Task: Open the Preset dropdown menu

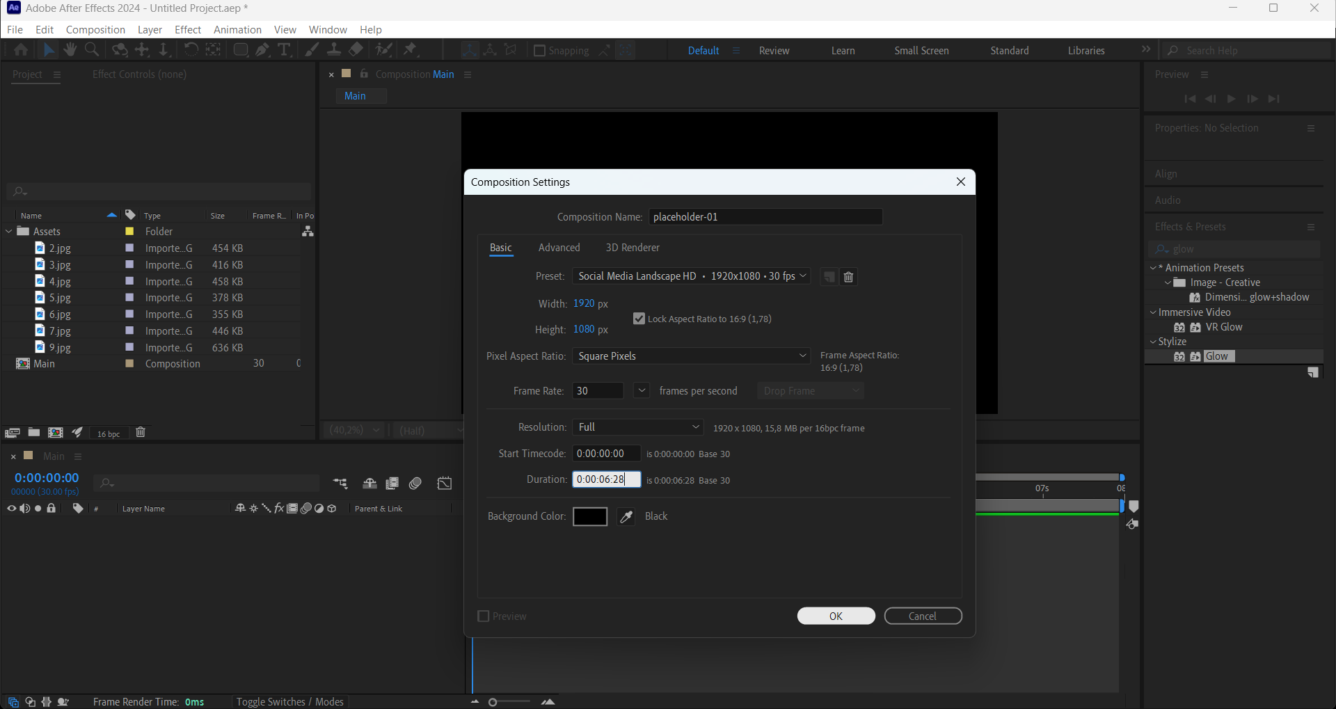Action: 692,276
